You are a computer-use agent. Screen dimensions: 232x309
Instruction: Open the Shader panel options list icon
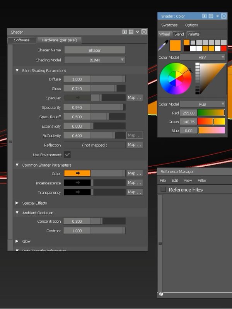coord(131,32)
